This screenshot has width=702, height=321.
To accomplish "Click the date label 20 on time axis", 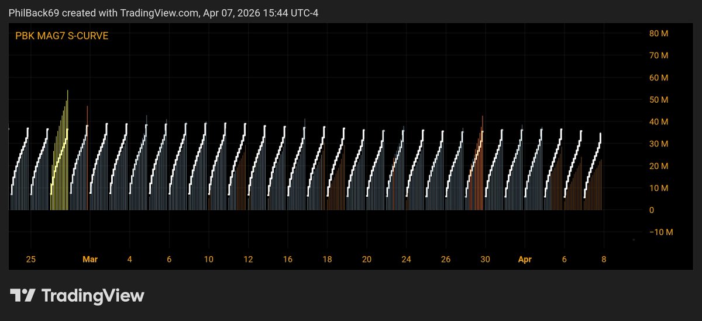I will (x=366, y=259).
